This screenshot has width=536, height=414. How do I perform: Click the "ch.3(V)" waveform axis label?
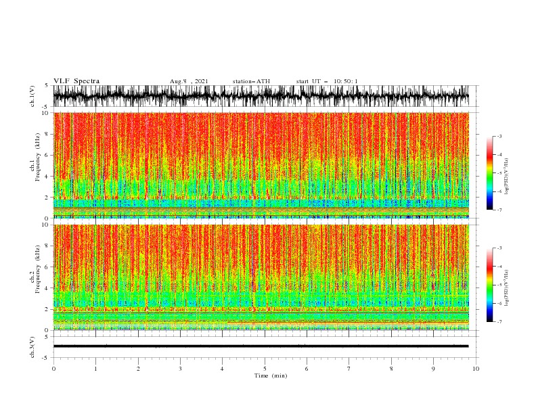tap(32, 347)
